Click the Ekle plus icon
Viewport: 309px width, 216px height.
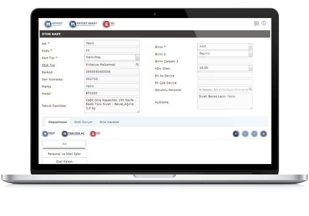pos(45,134)
